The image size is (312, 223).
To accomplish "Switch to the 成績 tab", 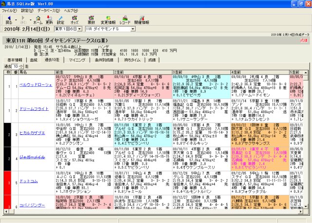I will click(152, 60).
